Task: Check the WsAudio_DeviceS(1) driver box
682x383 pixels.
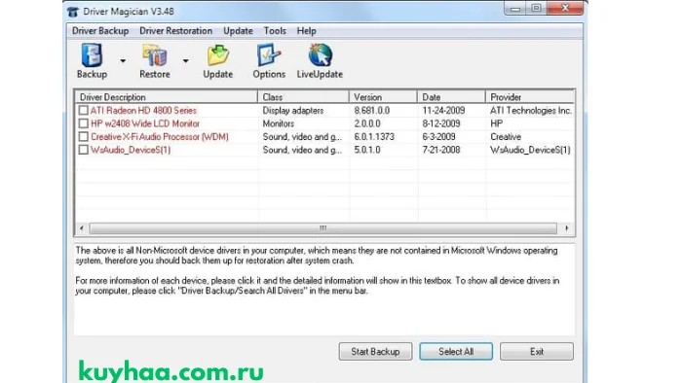Action: (x=83, y=150)
